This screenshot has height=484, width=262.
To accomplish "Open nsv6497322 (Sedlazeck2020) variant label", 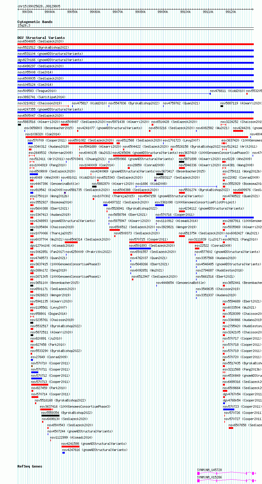I will click(x=126, y=202).
